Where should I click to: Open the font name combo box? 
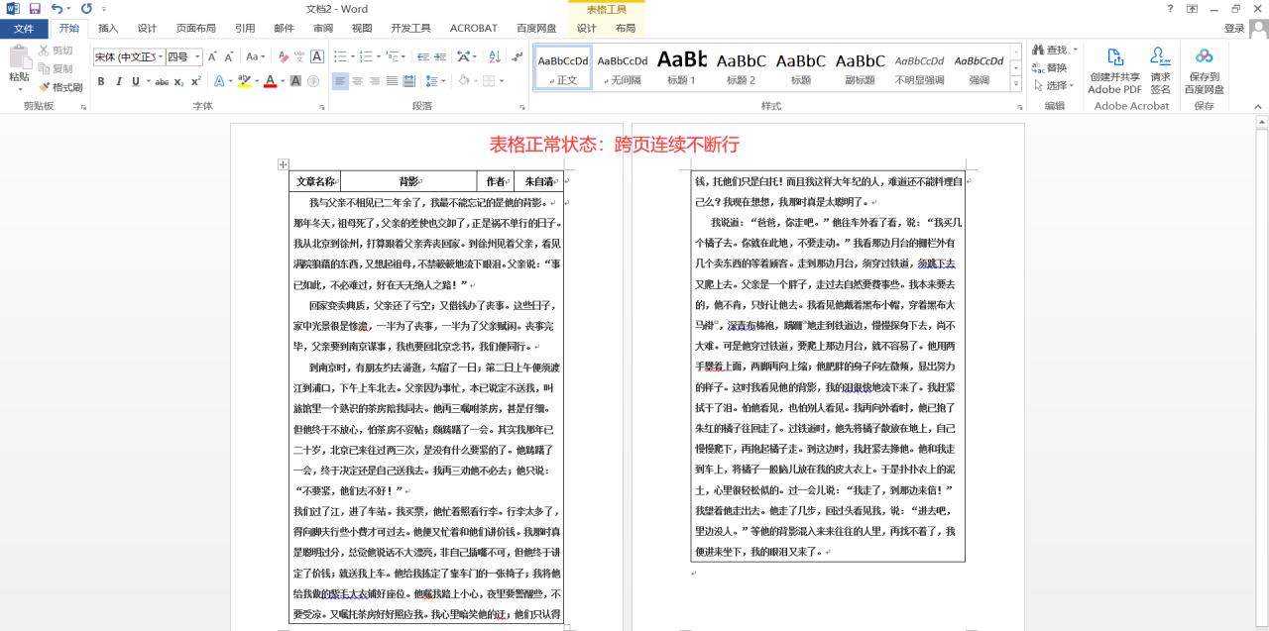coord(129,57)
